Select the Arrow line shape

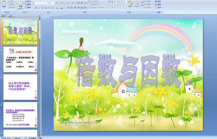point(117,2)
